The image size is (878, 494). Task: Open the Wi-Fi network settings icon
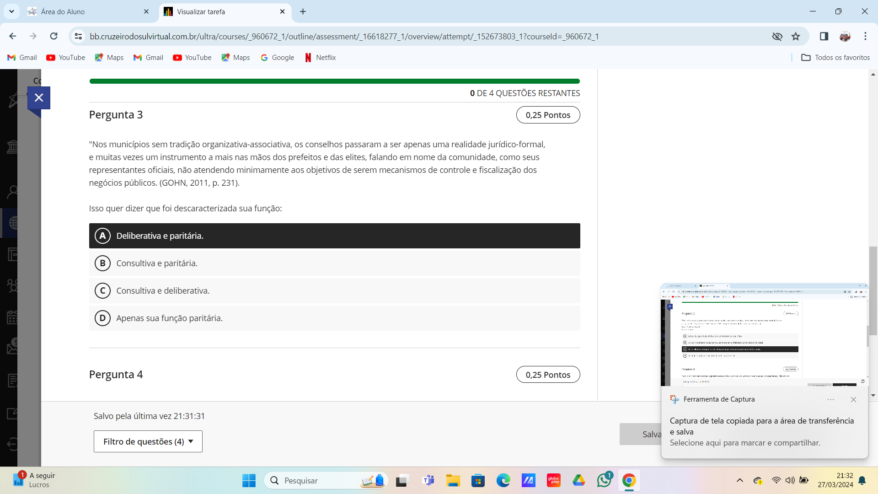[x=776, y=480]
